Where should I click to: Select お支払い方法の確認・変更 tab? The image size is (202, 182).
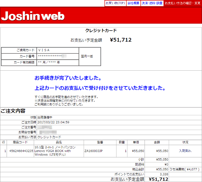pyautogui.click(x=182, y=3)
